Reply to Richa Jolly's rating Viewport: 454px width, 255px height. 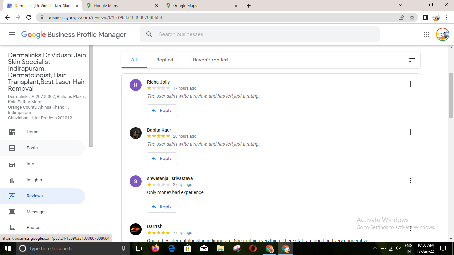162,110
